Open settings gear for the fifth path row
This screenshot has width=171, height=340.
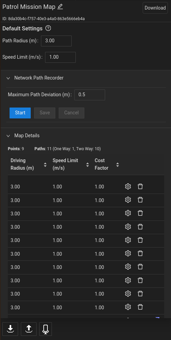[x=128, y=240]
